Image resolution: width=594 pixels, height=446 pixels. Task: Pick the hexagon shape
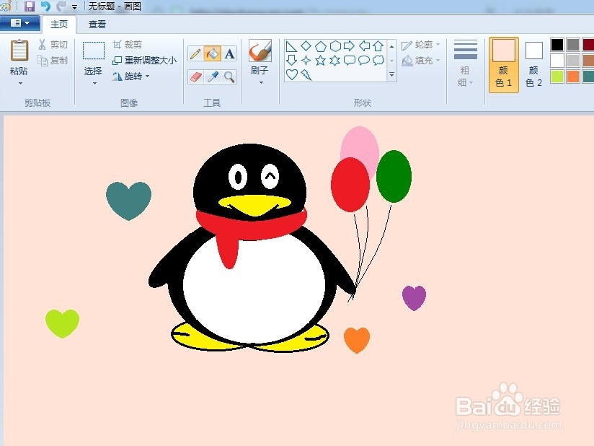click(x=335, y=46)
